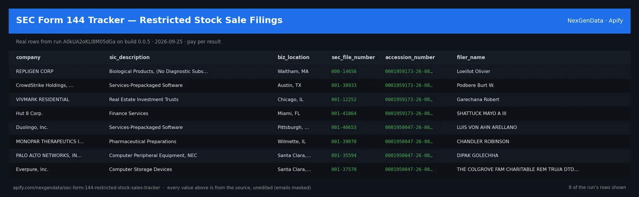The image size is (639, 197).
Task: Select the Everpure, Inc. company cell
Action: pyautogui.click(x=32, y=169)
